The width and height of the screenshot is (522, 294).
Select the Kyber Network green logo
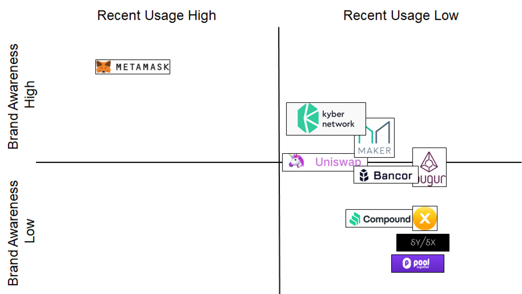tap(308, 118)
